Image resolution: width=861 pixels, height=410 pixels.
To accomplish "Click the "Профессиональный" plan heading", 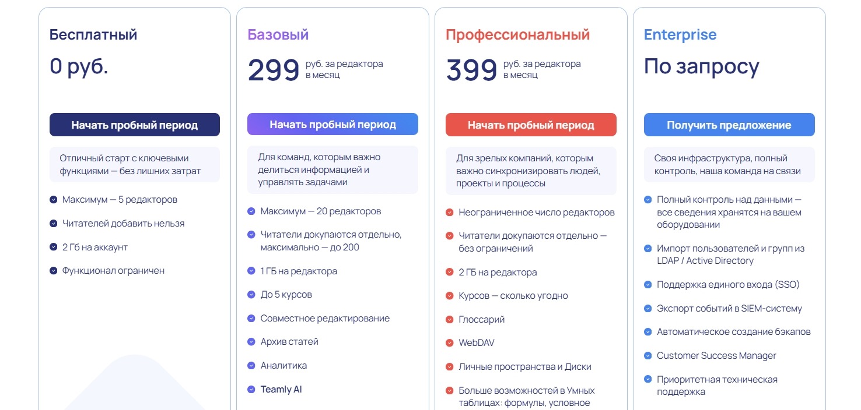I will tap(517, 34).
